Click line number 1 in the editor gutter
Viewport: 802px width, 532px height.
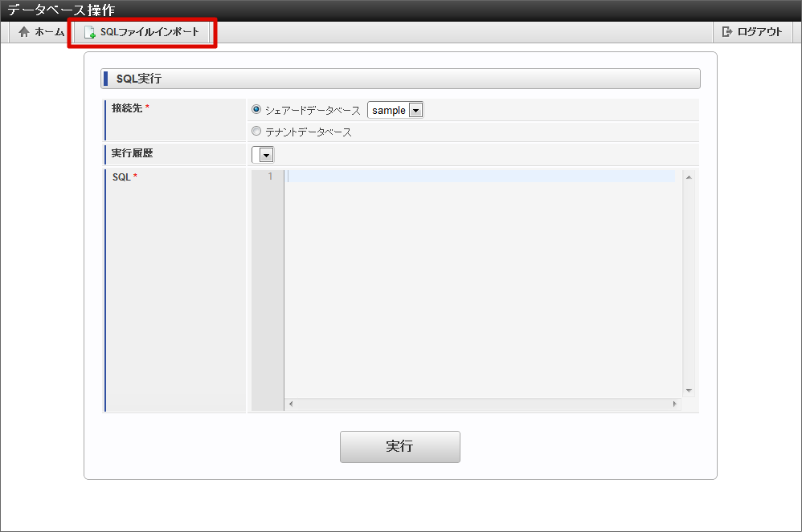[270, 177]
